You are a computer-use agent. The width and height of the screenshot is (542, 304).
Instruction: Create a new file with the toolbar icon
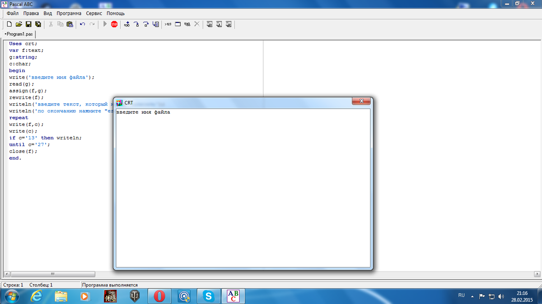point(9,24)
